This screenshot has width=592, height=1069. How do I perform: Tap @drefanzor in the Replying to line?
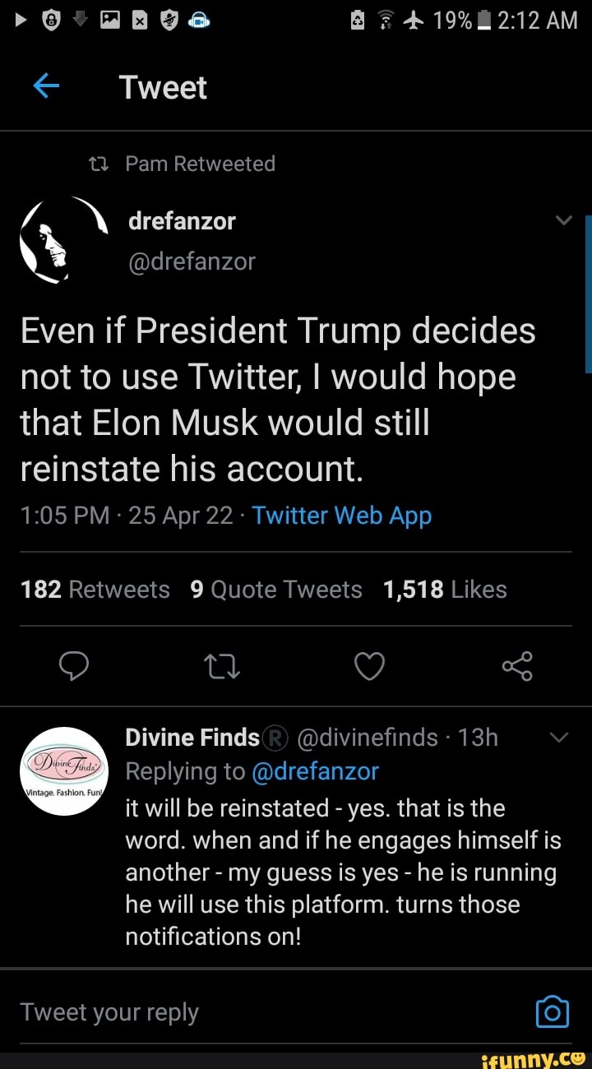(316, 771)
